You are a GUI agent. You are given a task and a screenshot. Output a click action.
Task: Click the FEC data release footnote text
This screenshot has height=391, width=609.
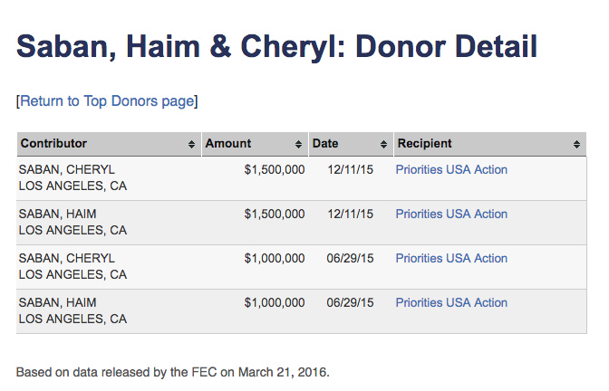click(x=173, y=371)
